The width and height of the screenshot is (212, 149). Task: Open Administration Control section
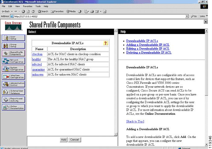pyautogui.click(x=13, y=84)
